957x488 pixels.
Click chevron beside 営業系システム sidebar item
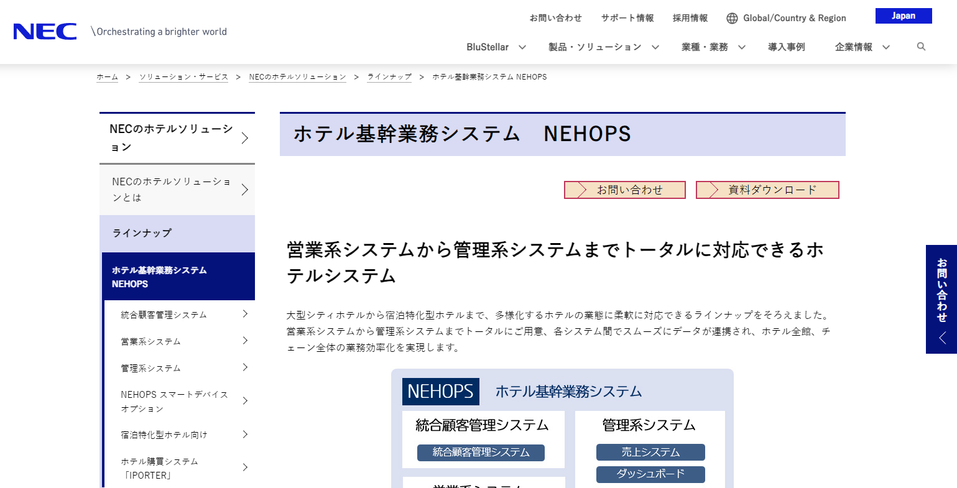click(245, 341)
